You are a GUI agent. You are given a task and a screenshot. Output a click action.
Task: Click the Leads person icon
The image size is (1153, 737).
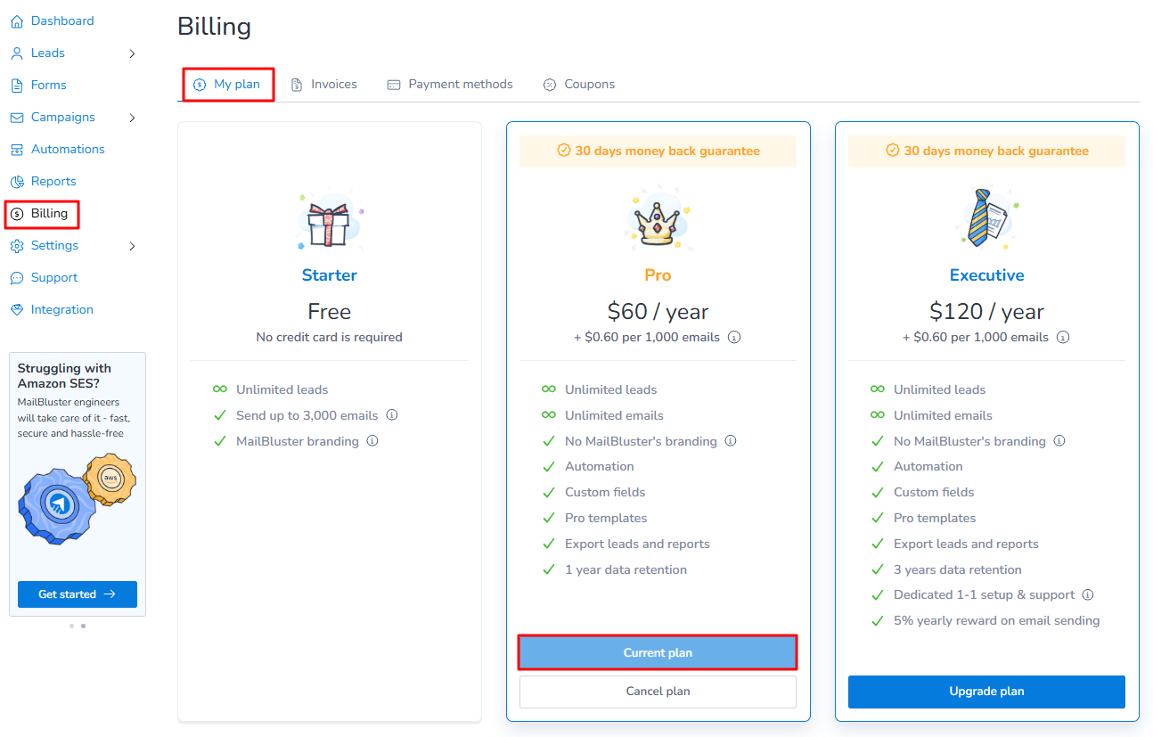(17, 53)
